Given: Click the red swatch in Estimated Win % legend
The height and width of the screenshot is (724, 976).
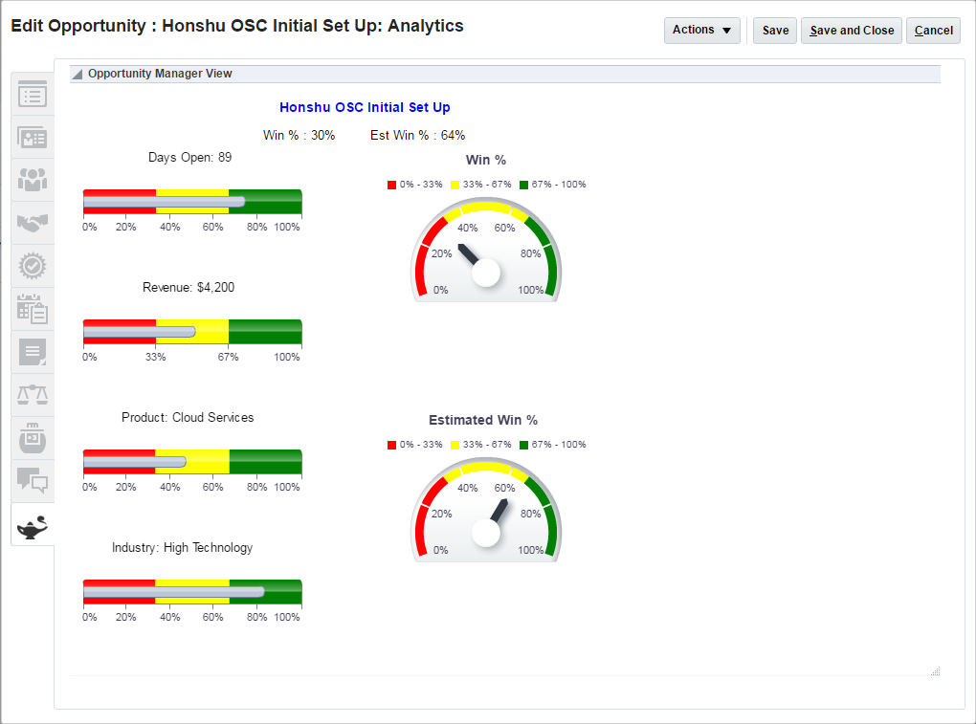Looking at the screenshot, I should click(x=391, y=445).
